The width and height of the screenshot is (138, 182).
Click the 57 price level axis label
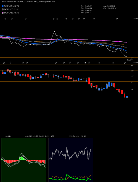[x=132, y=76]
